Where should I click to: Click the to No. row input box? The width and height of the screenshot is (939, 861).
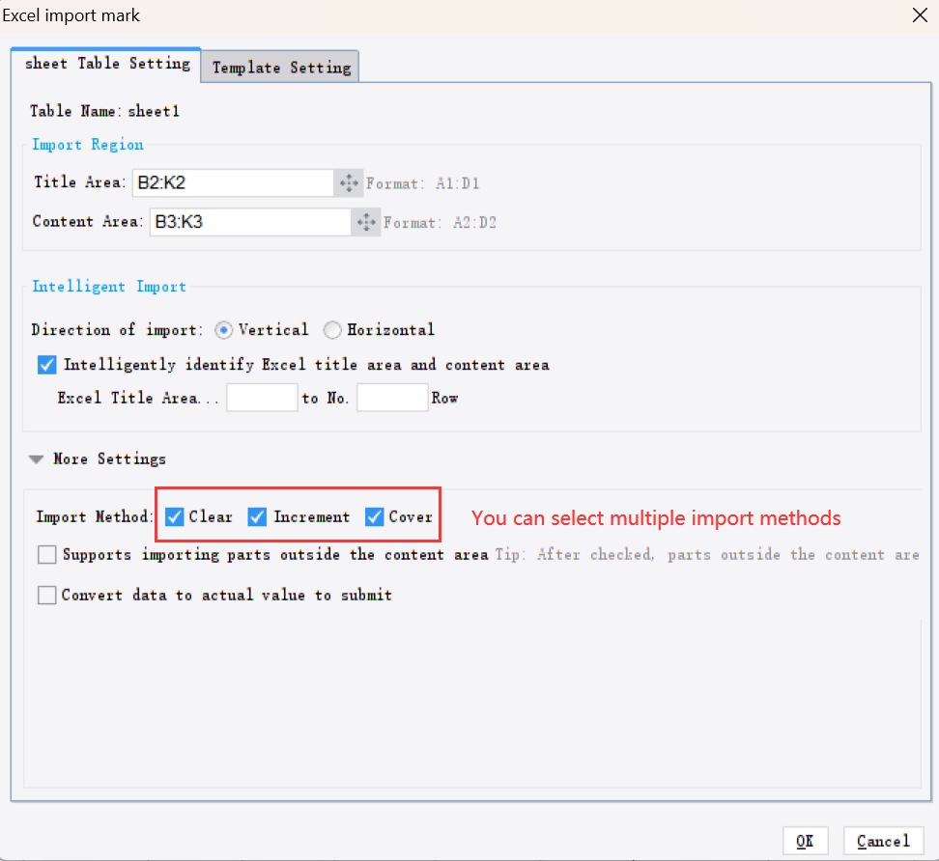392,397
